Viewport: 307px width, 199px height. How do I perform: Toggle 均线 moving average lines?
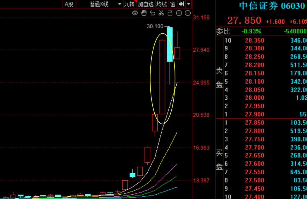(161, 4)
